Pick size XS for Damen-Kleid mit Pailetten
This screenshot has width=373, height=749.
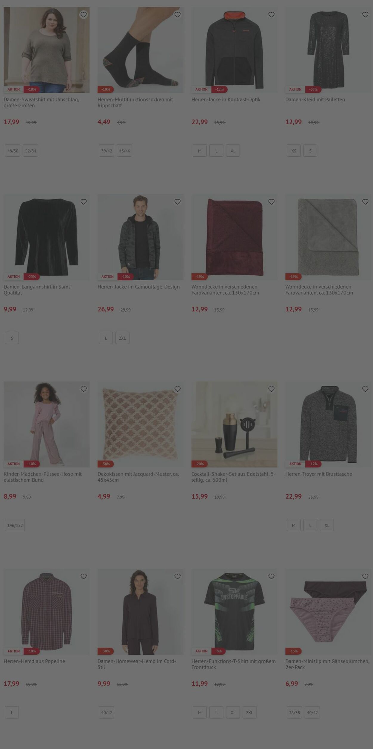click(294, 151)
